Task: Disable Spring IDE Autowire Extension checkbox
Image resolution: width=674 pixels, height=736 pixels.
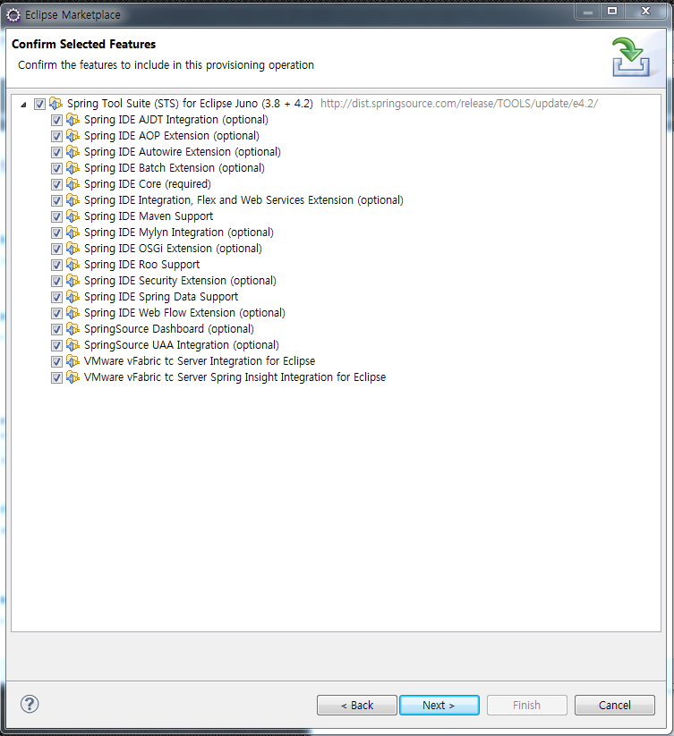Action: click(56, 153)
